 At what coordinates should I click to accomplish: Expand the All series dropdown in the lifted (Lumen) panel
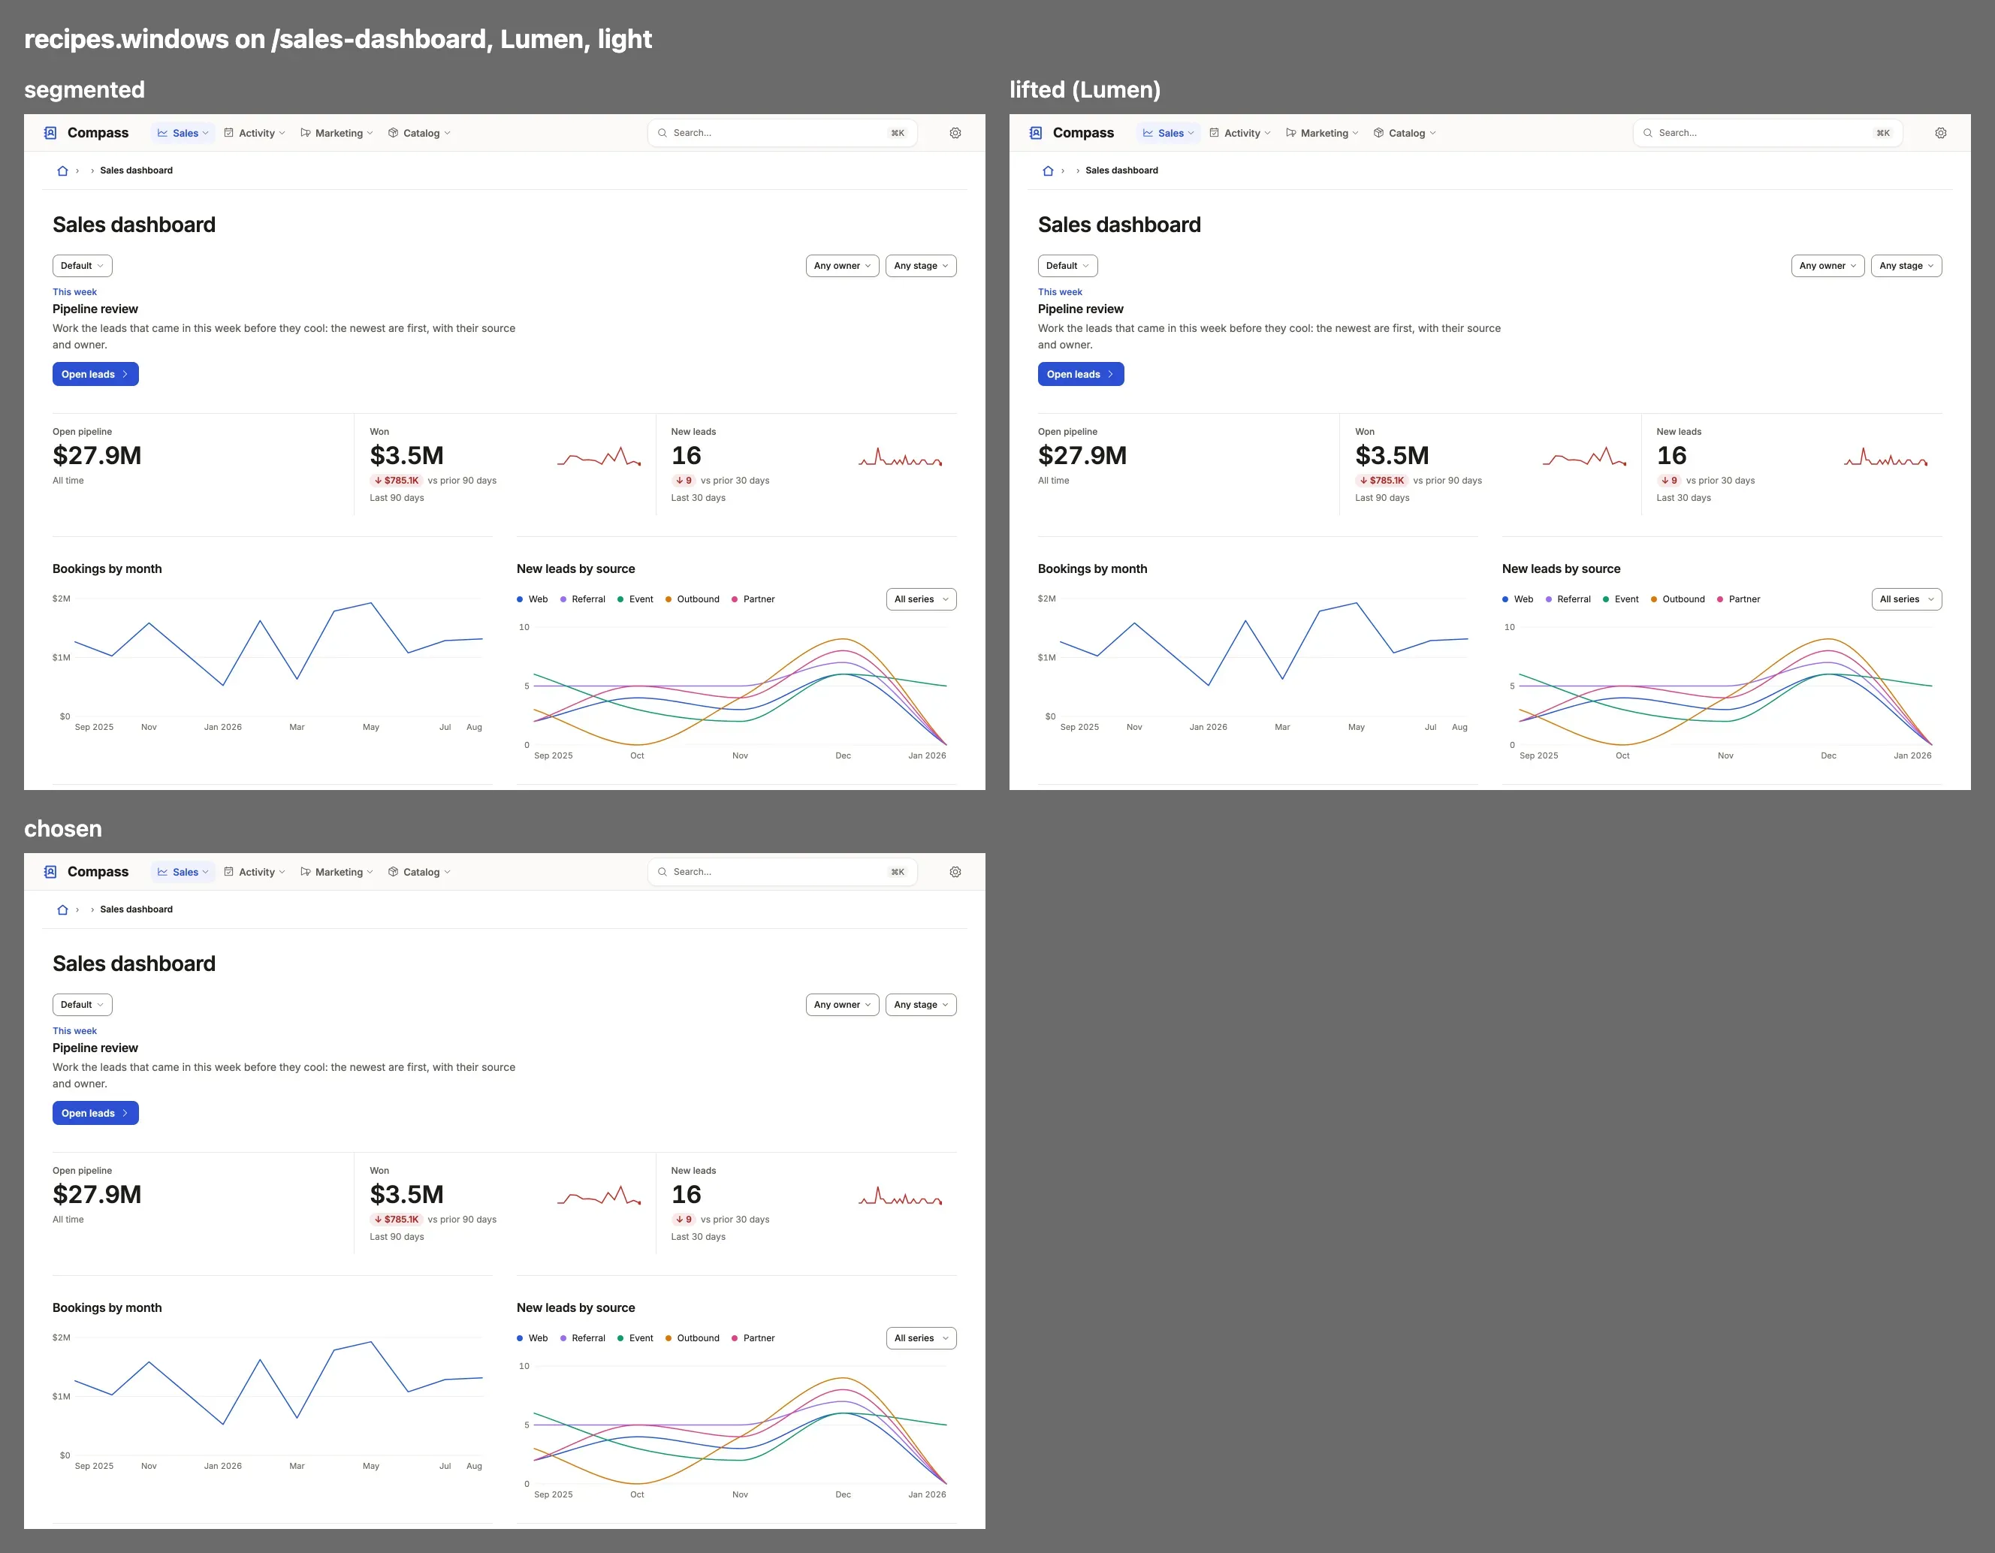tap(1906, 599)
